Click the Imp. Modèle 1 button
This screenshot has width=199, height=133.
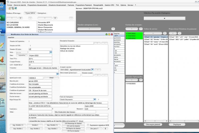click(18, 128)
